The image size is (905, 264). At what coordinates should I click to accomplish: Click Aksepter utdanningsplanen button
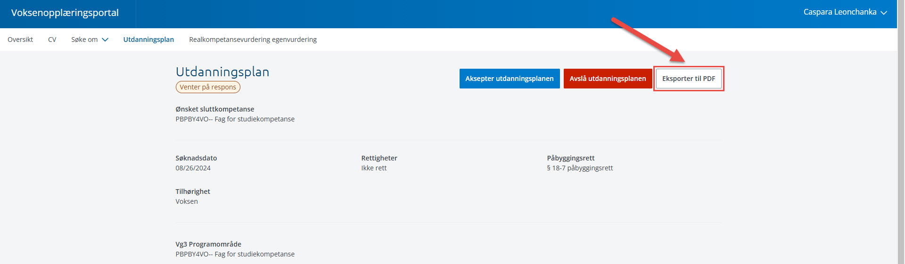click(x=510, y=79)
